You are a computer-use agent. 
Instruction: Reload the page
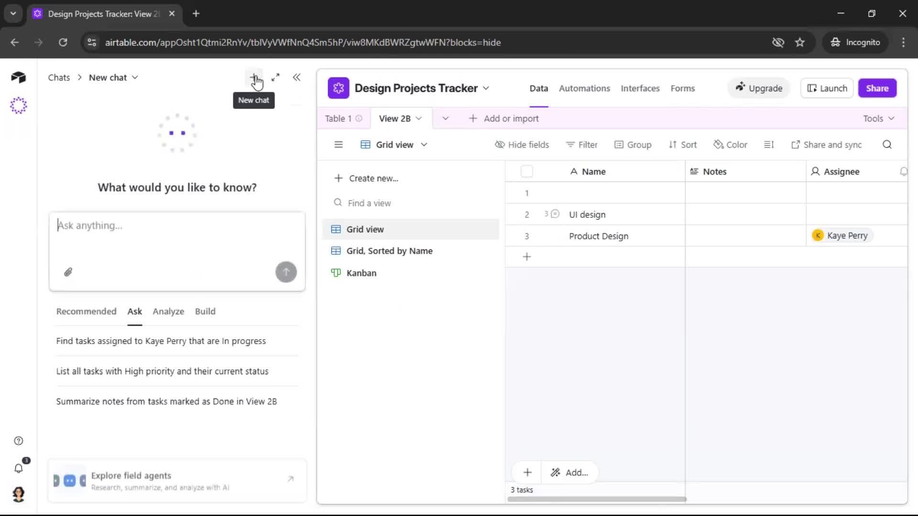click(x=63, y=42)
